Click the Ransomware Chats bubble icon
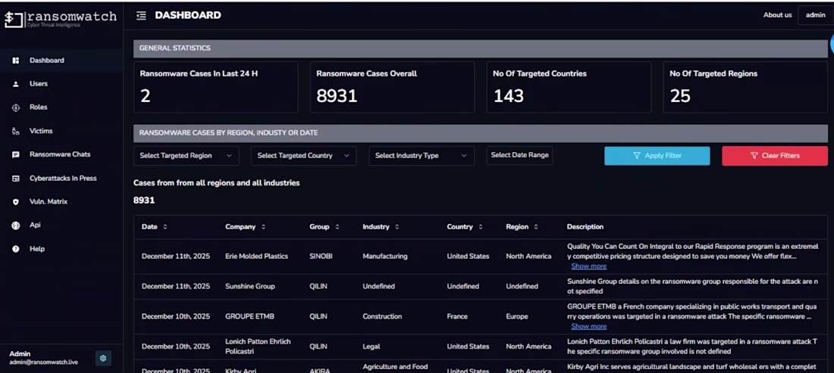The image size is (834, 373). pos(16,154)
